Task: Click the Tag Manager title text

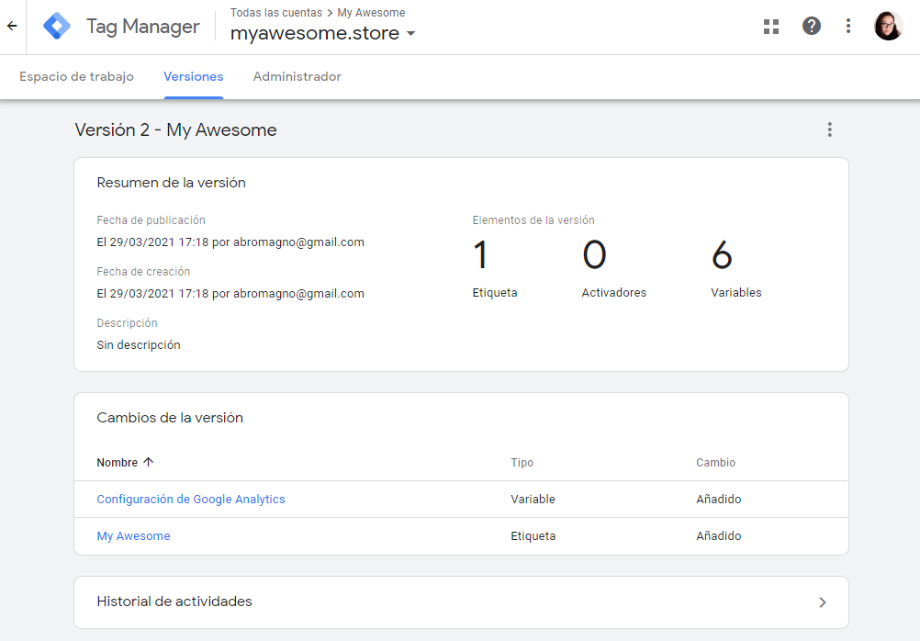Action: coord(143,27)
